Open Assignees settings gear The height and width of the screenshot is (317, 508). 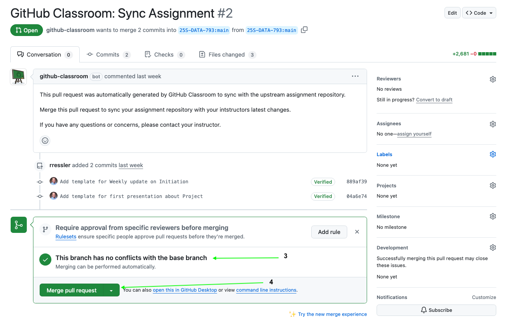(493, 124)
